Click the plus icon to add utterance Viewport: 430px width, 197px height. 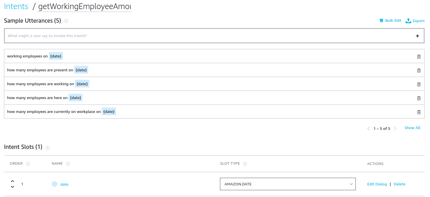point(417,36)
